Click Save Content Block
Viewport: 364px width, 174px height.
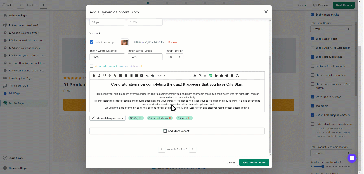(x=254, y=163)
